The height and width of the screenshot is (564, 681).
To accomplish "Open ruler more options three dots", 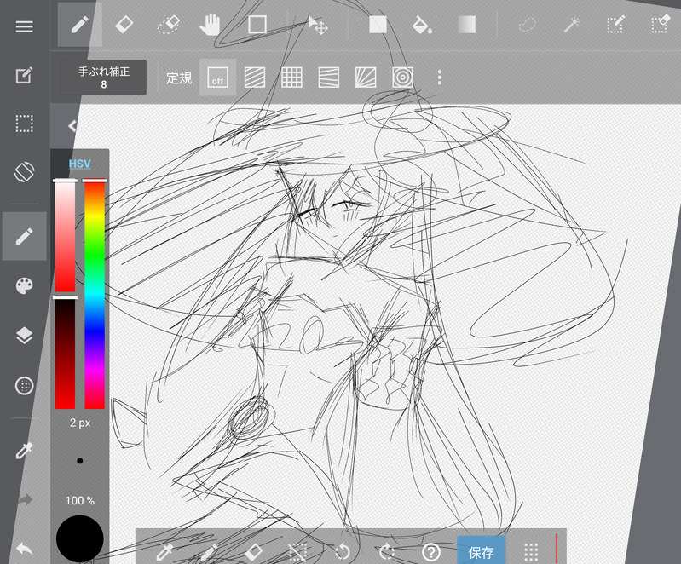I will click(x=440, y=78).
